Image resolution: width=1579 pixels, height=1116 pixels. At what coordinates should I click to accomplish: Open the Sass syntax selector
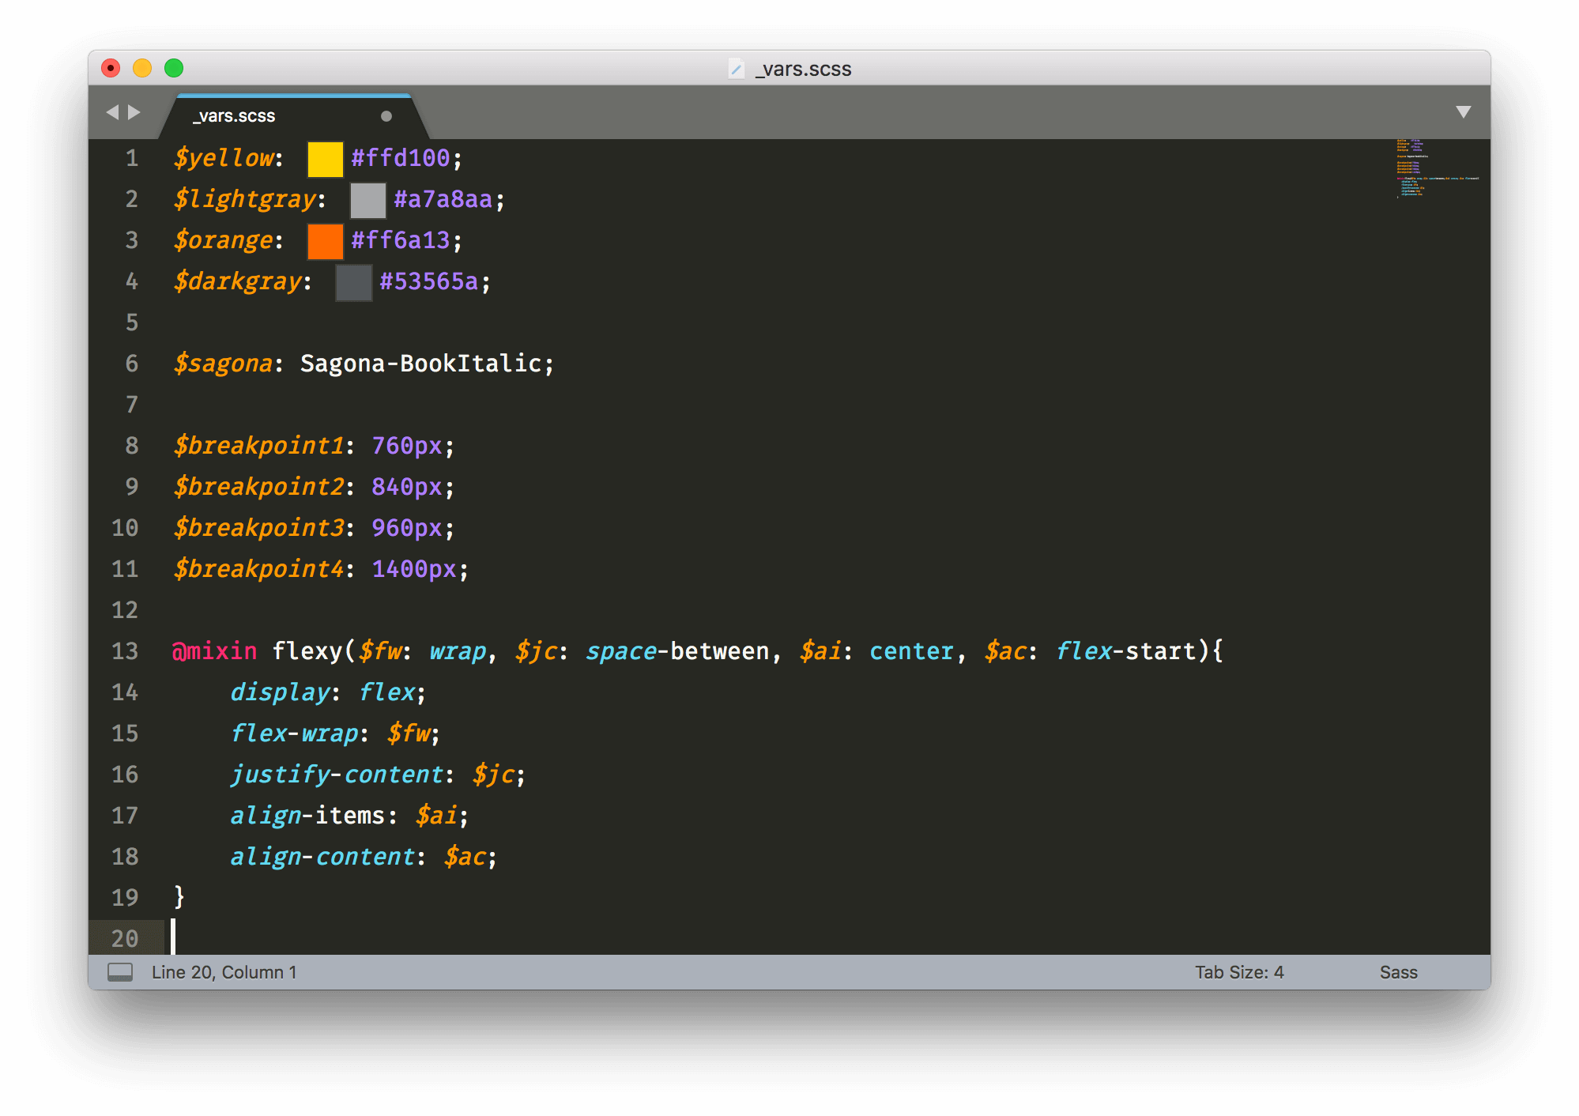point(1398,972)
